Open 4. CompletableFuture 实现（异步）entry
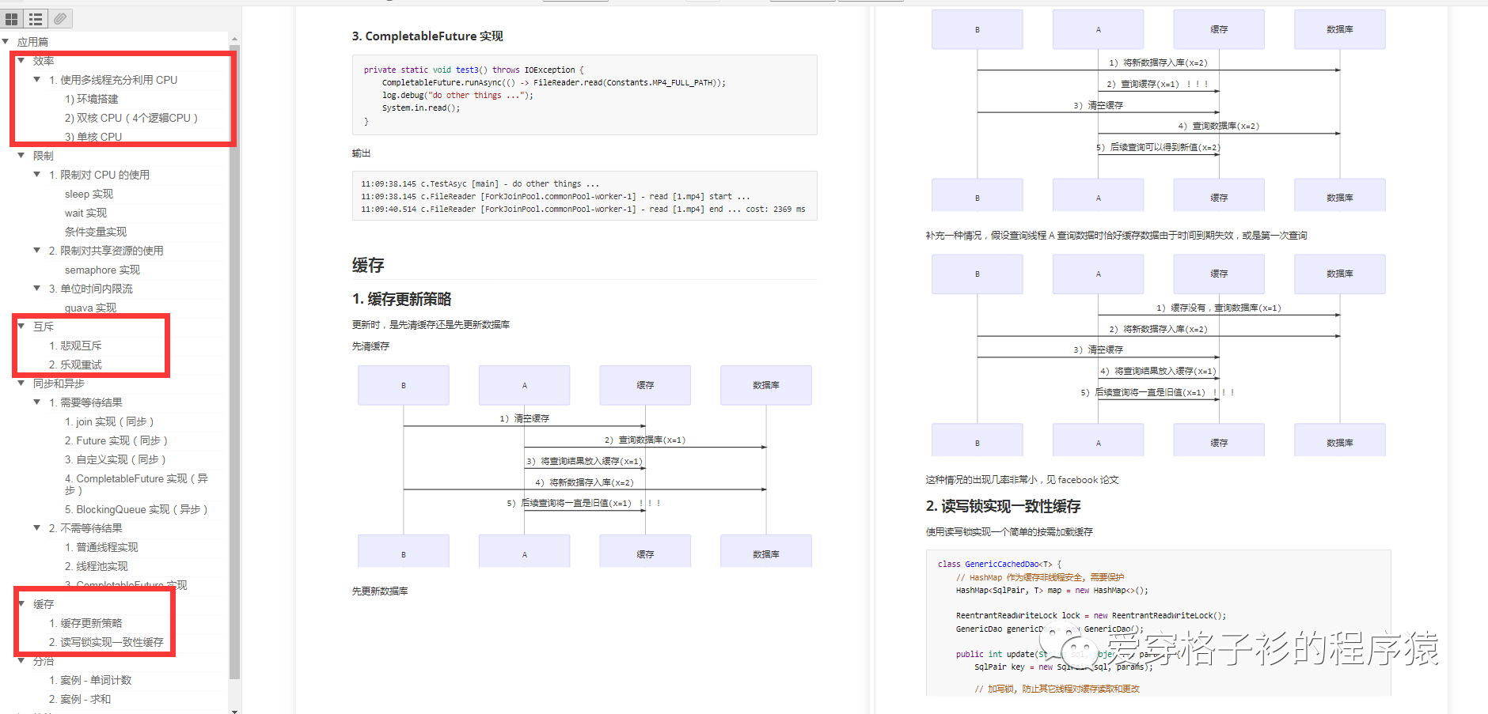1488x714 pixels. [136, 484]
